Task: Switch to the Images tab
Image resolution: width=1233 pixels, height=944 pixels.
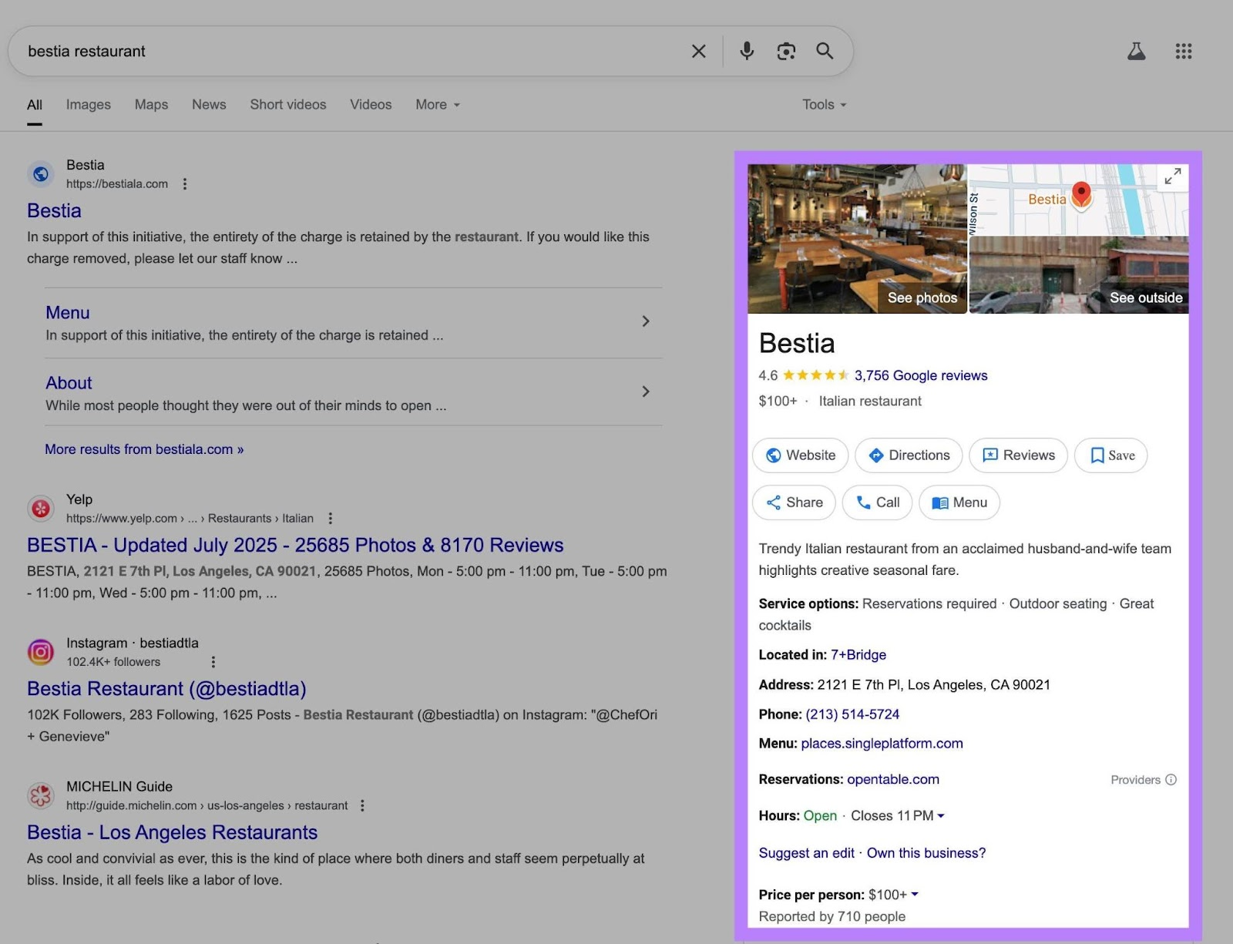Action: [x=88, y=104]
